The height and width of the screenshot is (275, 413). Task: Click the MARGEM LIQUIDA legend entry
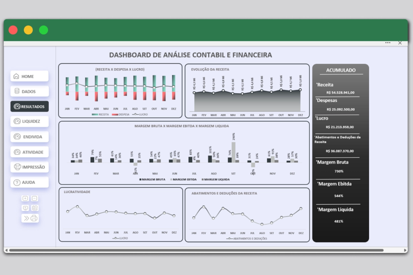click(216, 180)
